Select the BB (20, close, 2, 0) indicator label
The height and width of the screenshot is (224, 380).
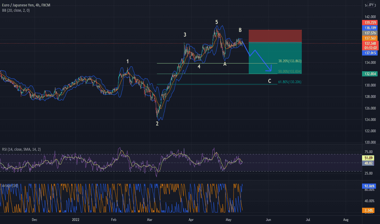[x=16, y=11]
